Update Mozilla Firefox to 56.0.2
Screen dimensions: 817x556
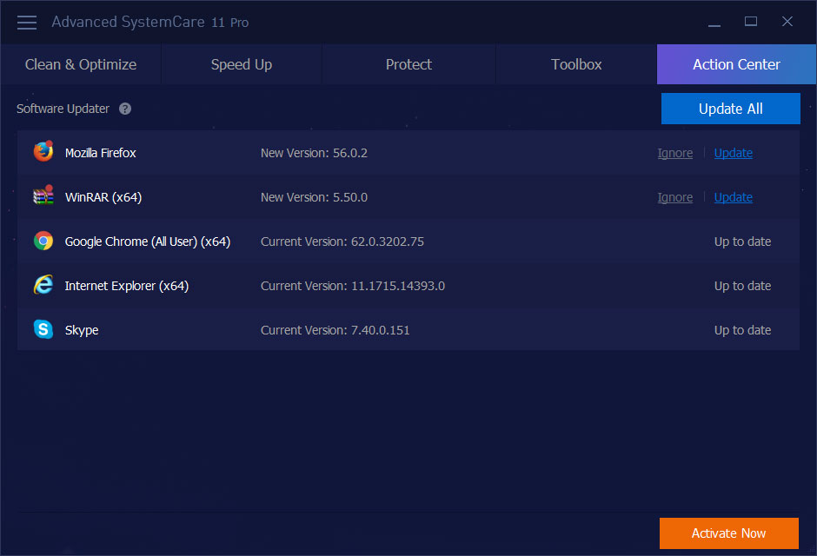[x=733, y=153]
